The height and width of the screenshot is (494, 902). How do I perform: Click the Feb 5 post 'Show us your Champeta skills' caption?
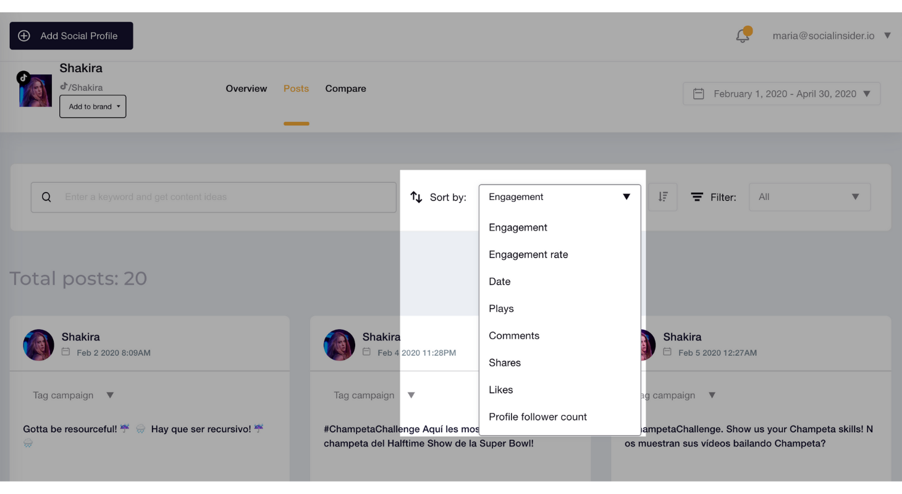749,436
